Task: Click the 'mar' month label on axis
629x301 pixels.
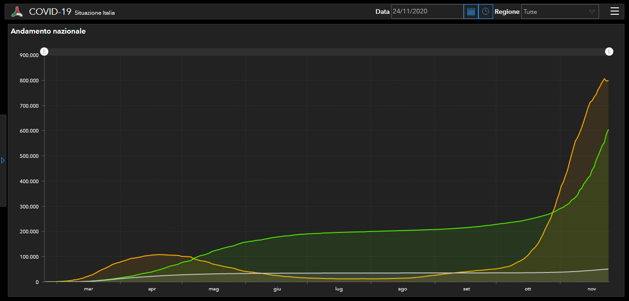Action: tap(88, 289)
